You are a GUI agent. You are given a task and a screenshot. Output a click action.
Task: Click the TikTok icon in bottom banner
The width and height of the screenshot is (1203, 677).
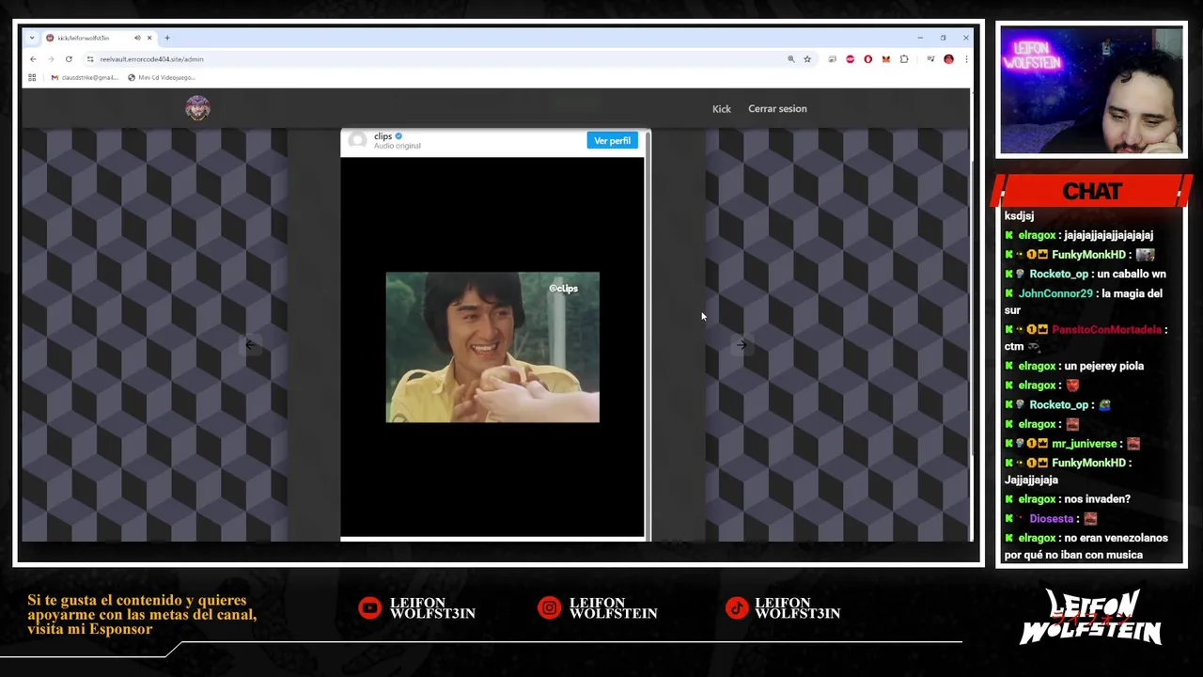coord(736,608)
